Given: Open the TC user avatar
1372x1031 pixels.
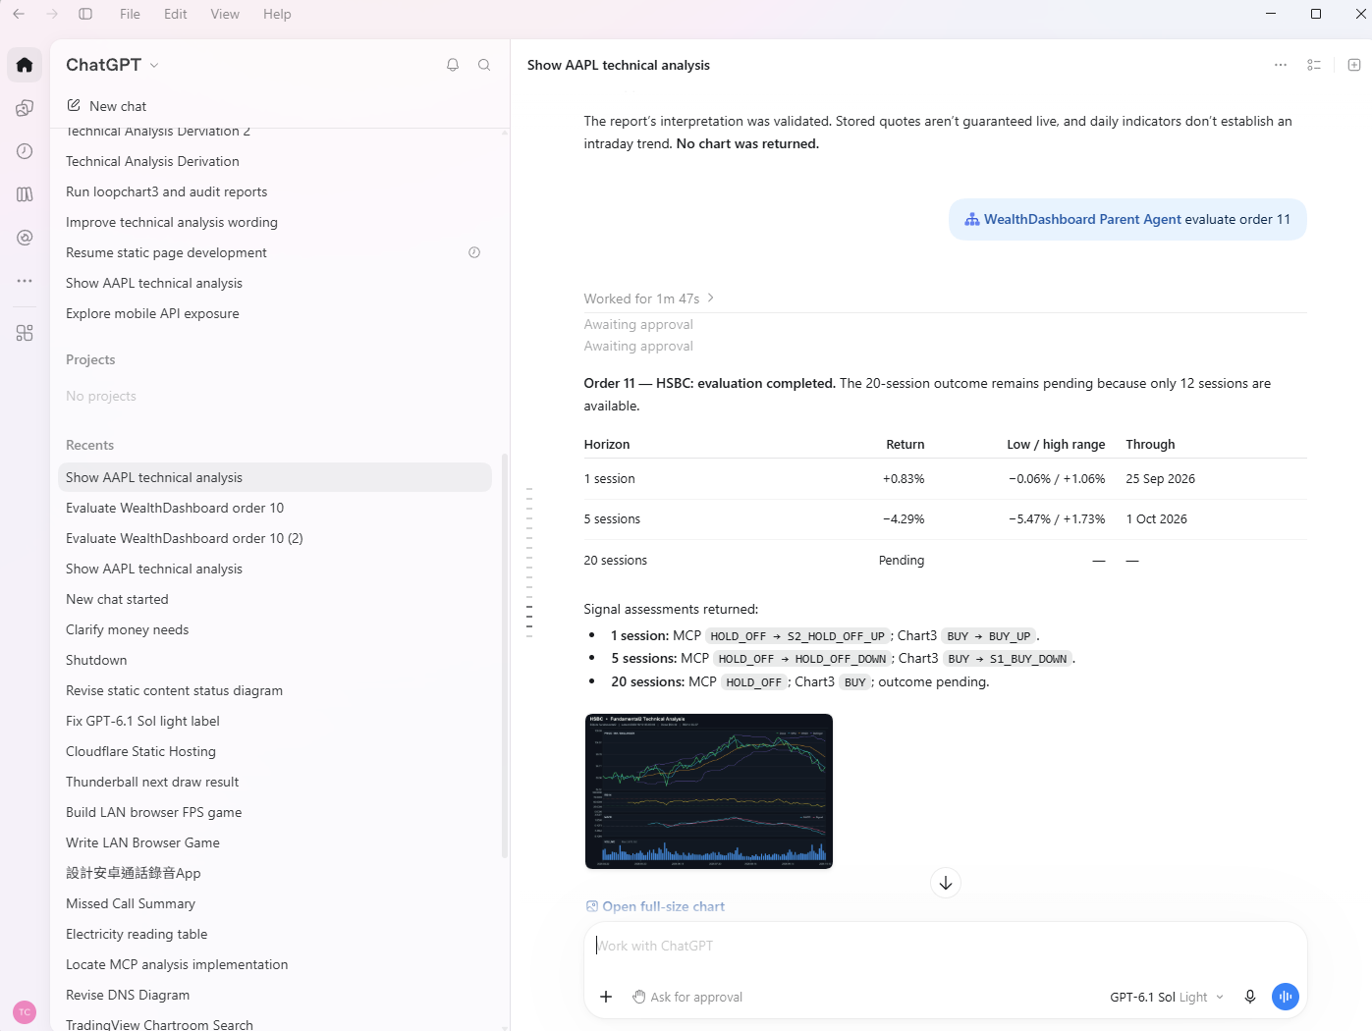Looking at the screenshot, I should [25, 1012].
